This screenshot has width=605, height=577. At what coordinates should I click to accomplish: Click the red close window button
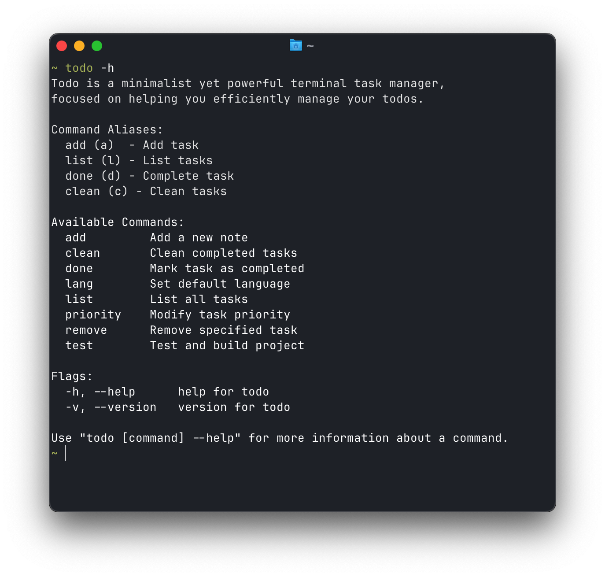62,46
